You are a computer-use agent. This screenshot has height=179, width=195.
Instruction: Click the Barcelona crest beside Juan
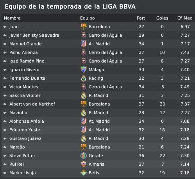click(84, 27)
